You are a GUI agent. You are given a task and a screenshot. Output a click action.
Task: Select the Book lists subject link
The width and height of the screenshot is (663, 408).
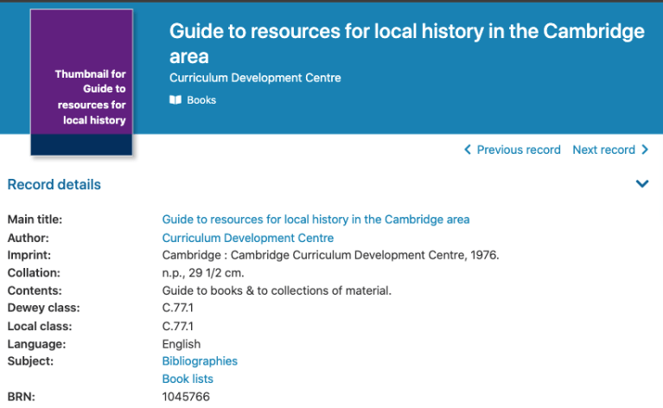(188, 379)
